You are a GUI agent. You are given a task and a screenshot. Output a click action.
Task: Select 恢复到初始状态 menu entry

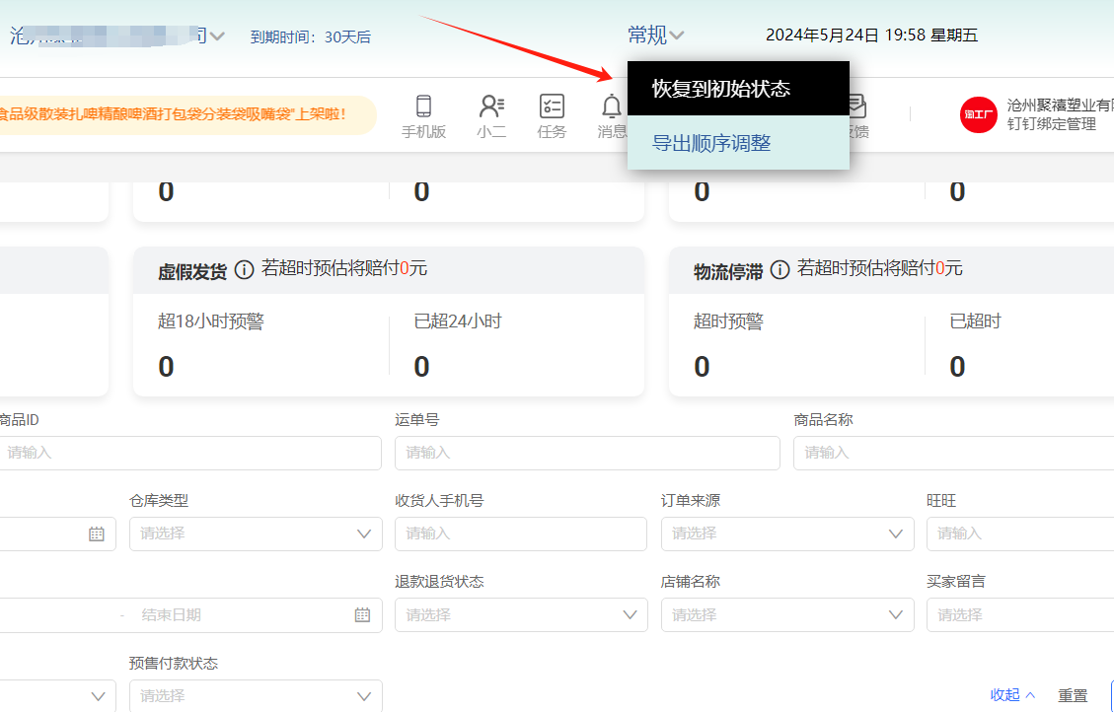(x=738, y=89)
